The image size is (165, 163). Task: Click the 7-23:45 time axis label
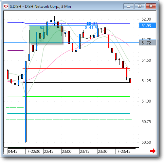point(124,151)
